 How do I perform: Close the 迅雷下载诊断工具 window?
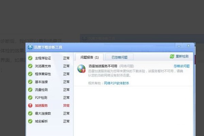pyautogui.click(x=188, y=46)
